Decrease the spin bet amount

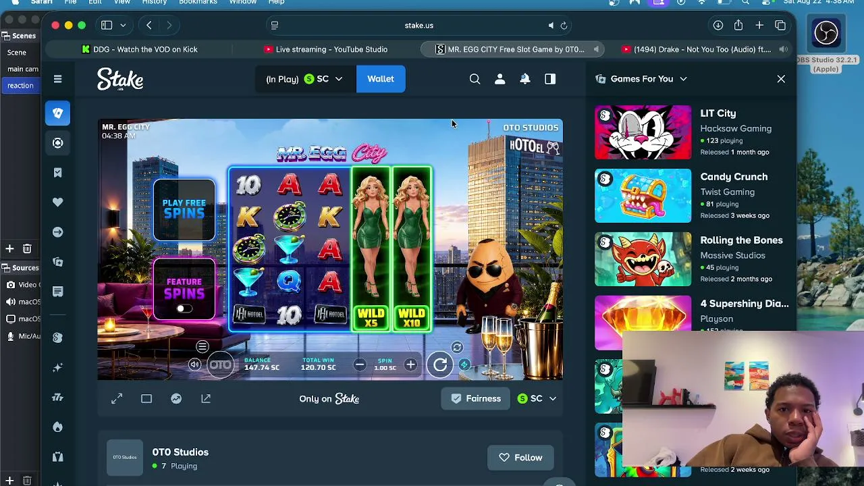point(360,365)
